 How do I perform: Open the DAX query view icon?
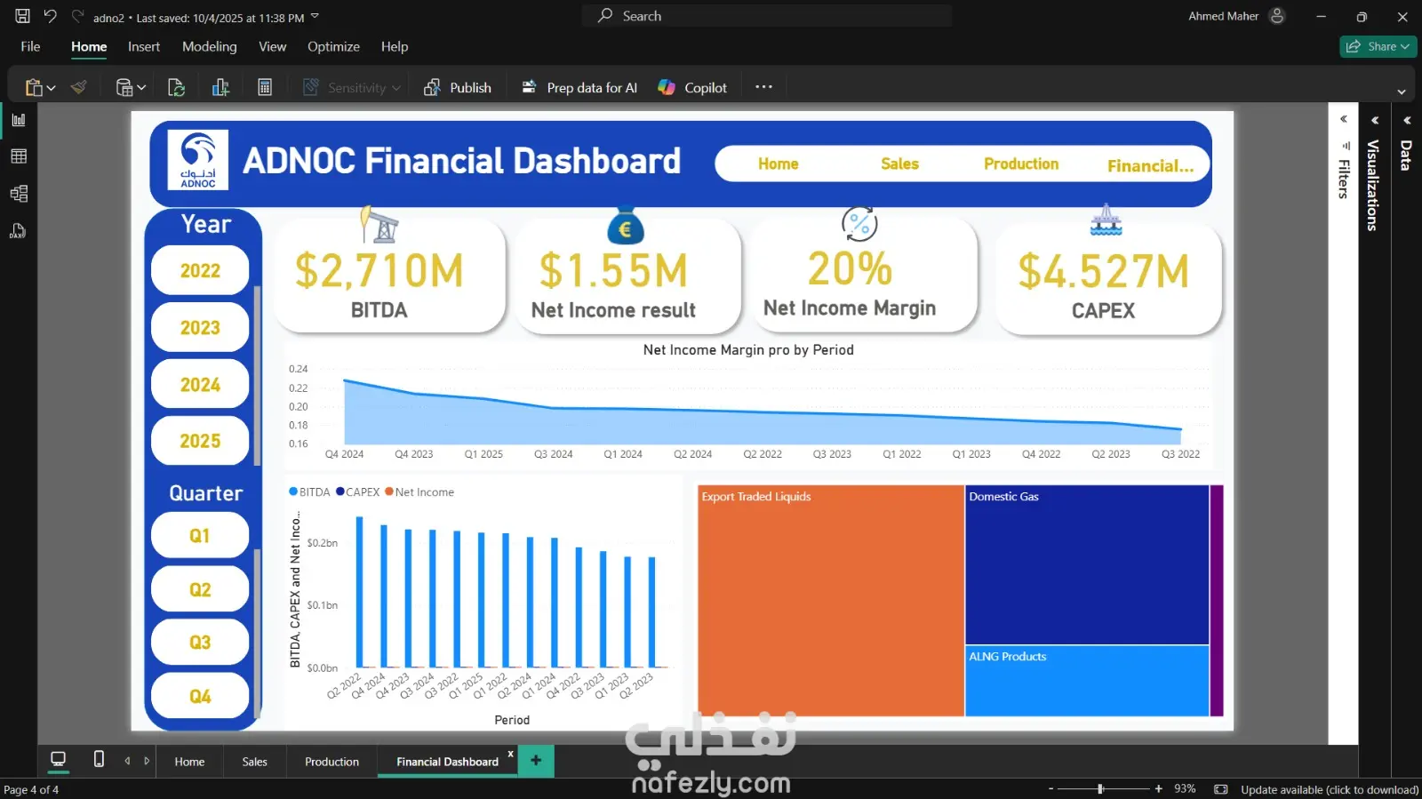click(19, 231)
